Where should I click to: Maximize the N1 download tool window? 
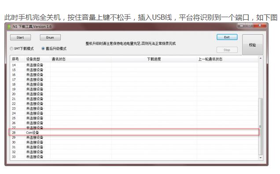(x=249, y=26)
